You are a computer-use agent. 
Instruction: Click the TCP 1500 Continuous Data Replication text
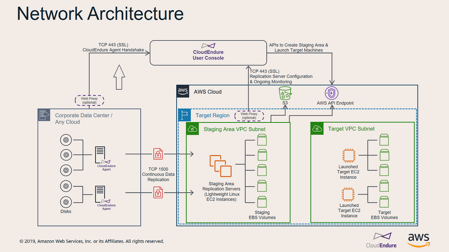(x=158, y=174)
